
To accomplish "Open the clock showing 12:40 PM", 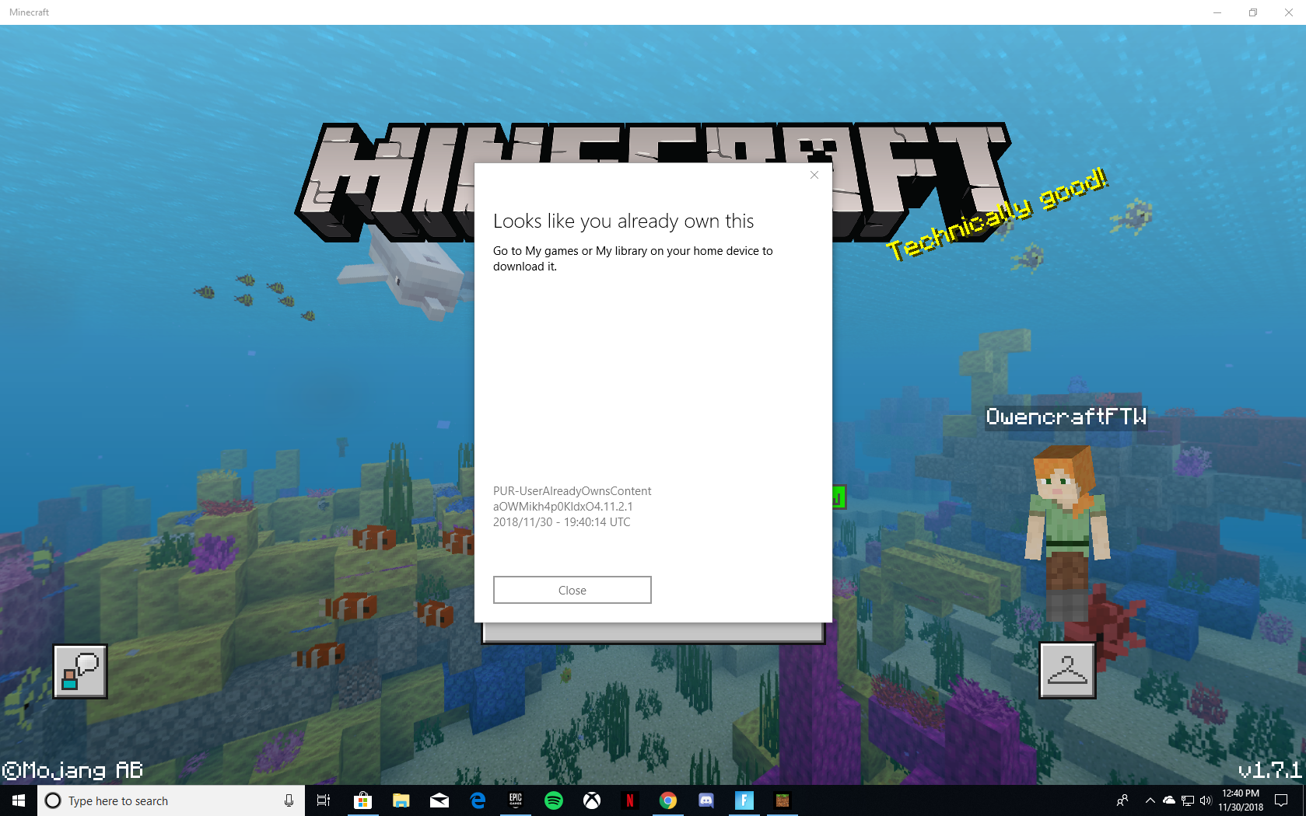I will coord(1241,800).
